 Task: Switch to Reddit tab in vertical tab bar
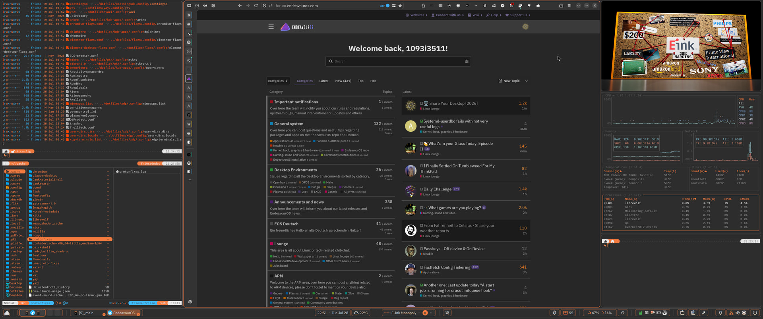click(189, 24)
